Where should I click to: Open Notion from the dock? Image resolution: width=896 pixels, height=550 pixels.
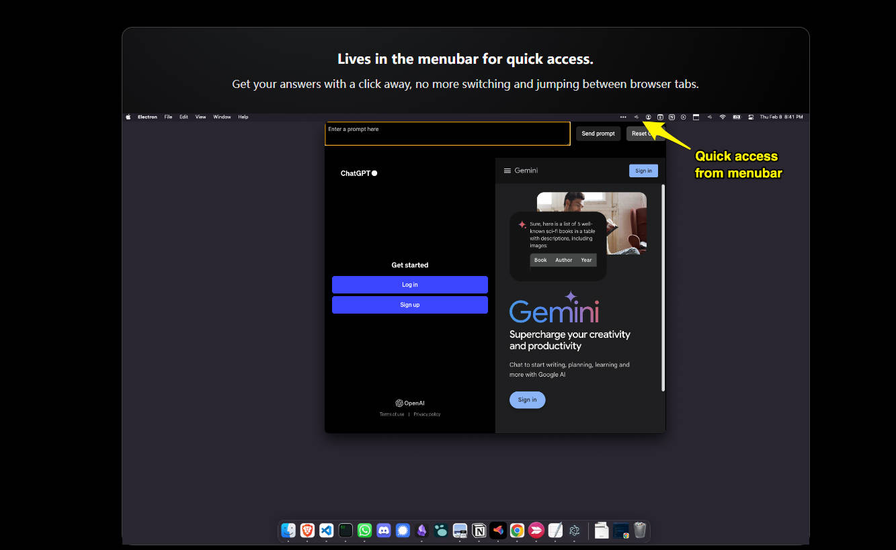coord(479,531)
